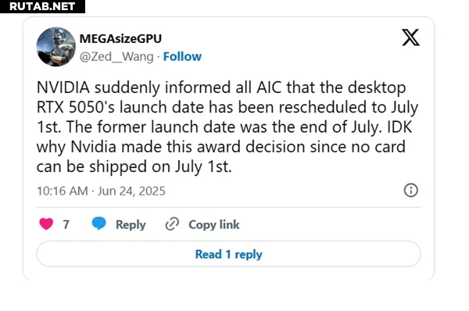Click the Copy link text
The height and width of the screenshot is (311, 469).
(x=214, y=224)
